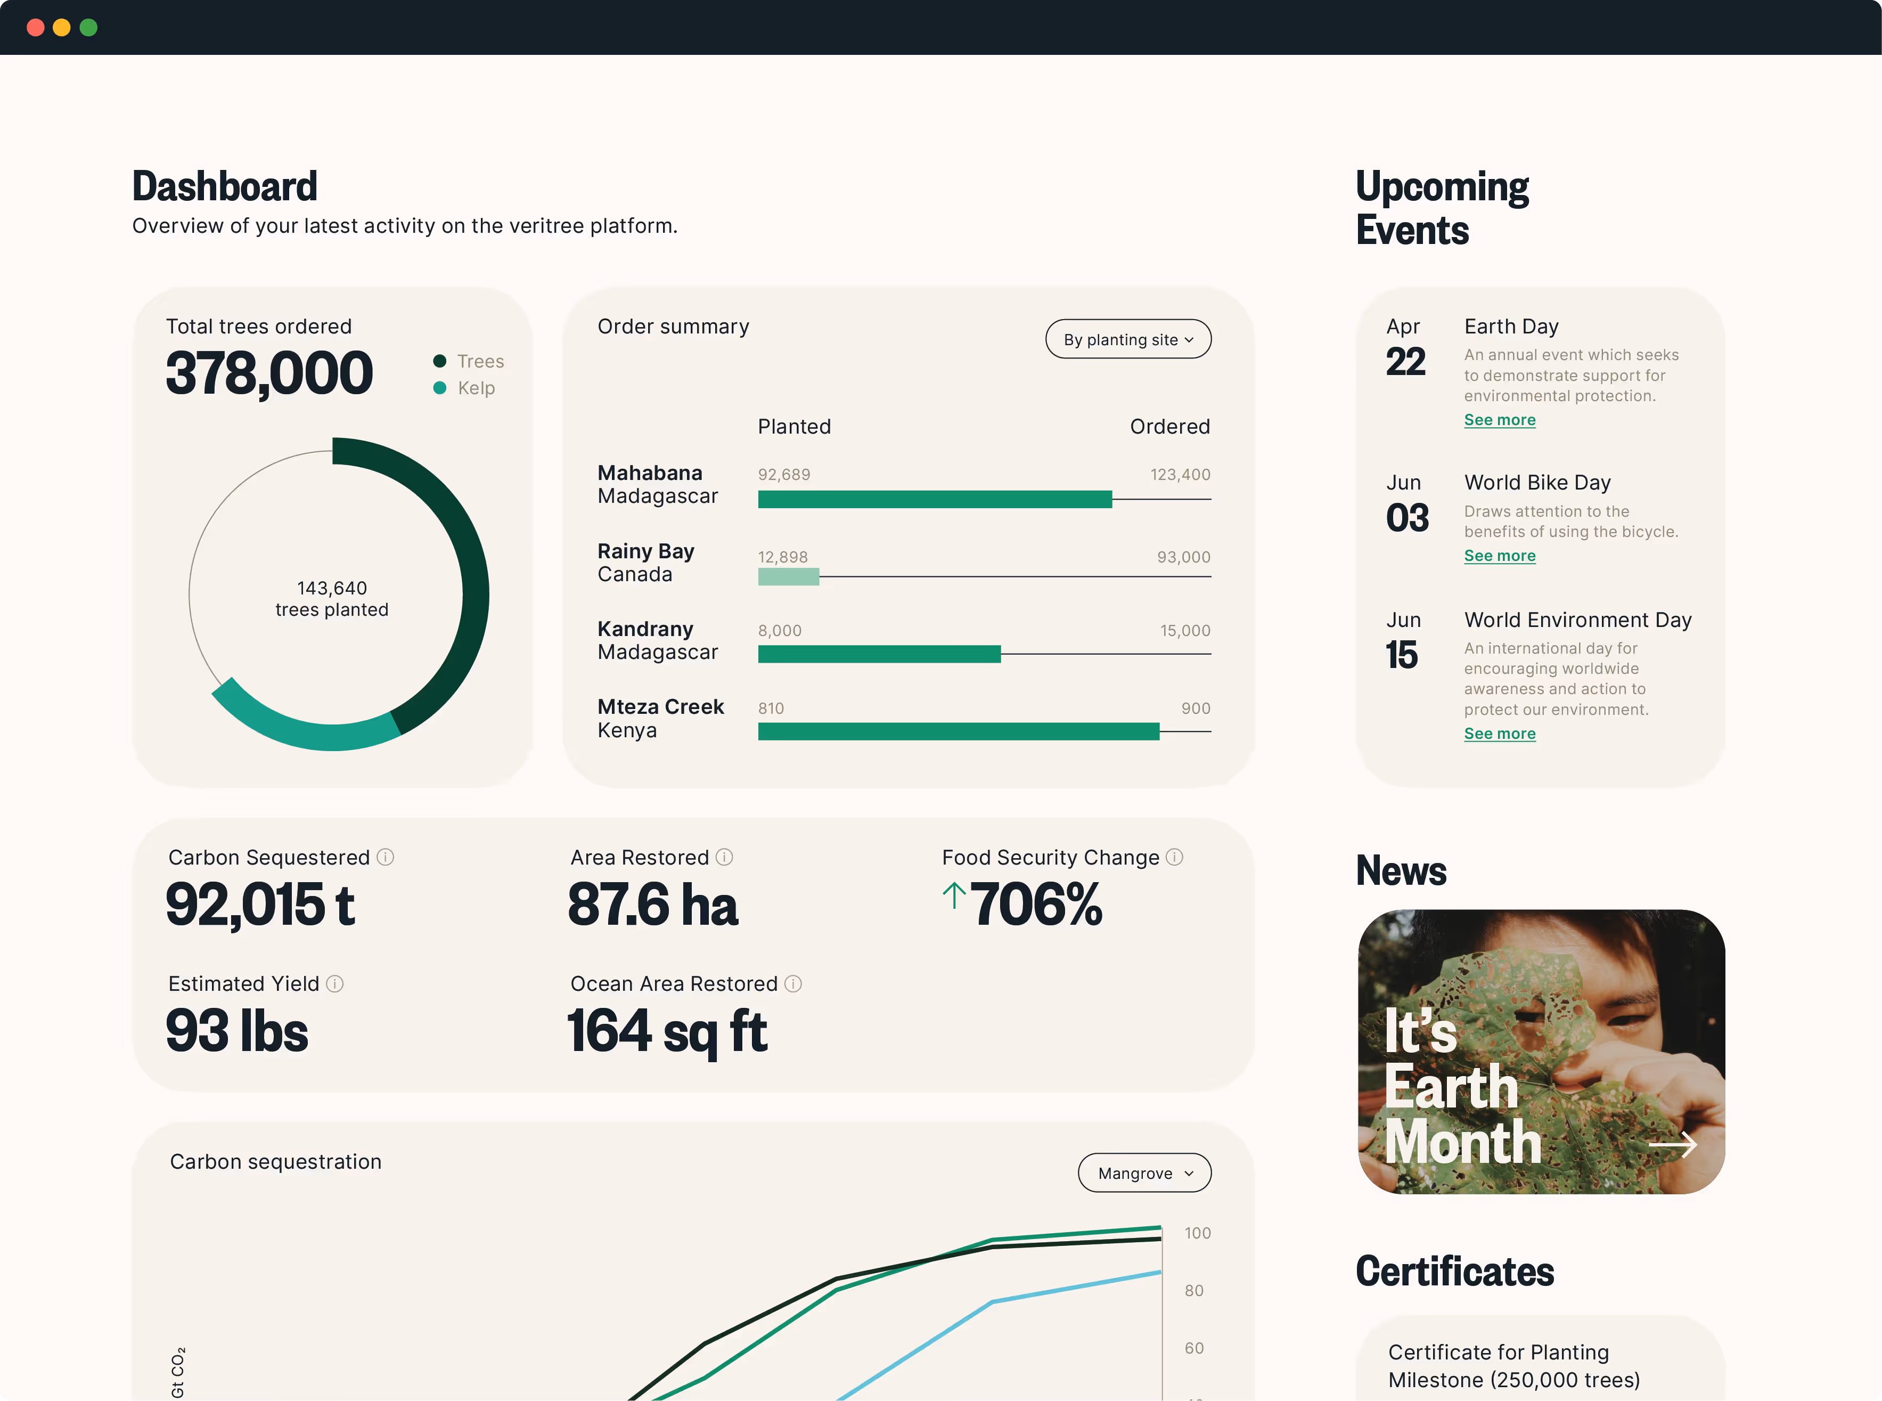Open the It's Earth Month news thumbnail
The height and width of the screenshot is (1401, 1882).
[x=1541, y=1052]
